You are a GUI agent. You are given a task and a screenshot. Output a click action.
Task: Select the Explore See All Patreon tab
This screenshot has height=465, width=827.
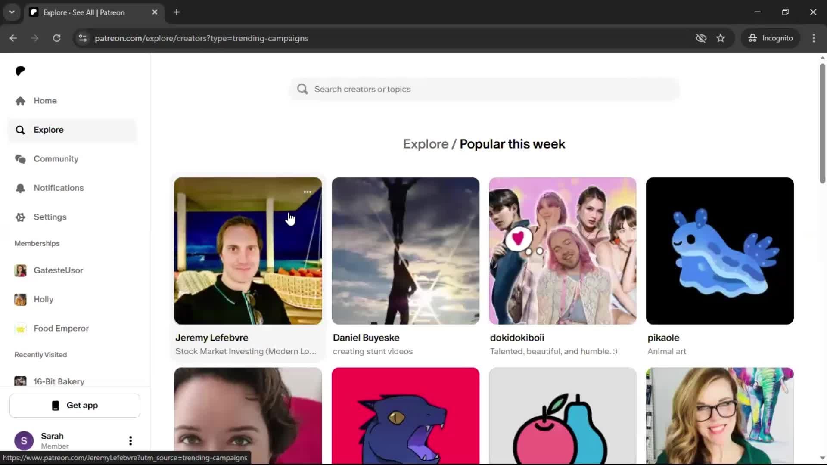(x=93, y=12)
